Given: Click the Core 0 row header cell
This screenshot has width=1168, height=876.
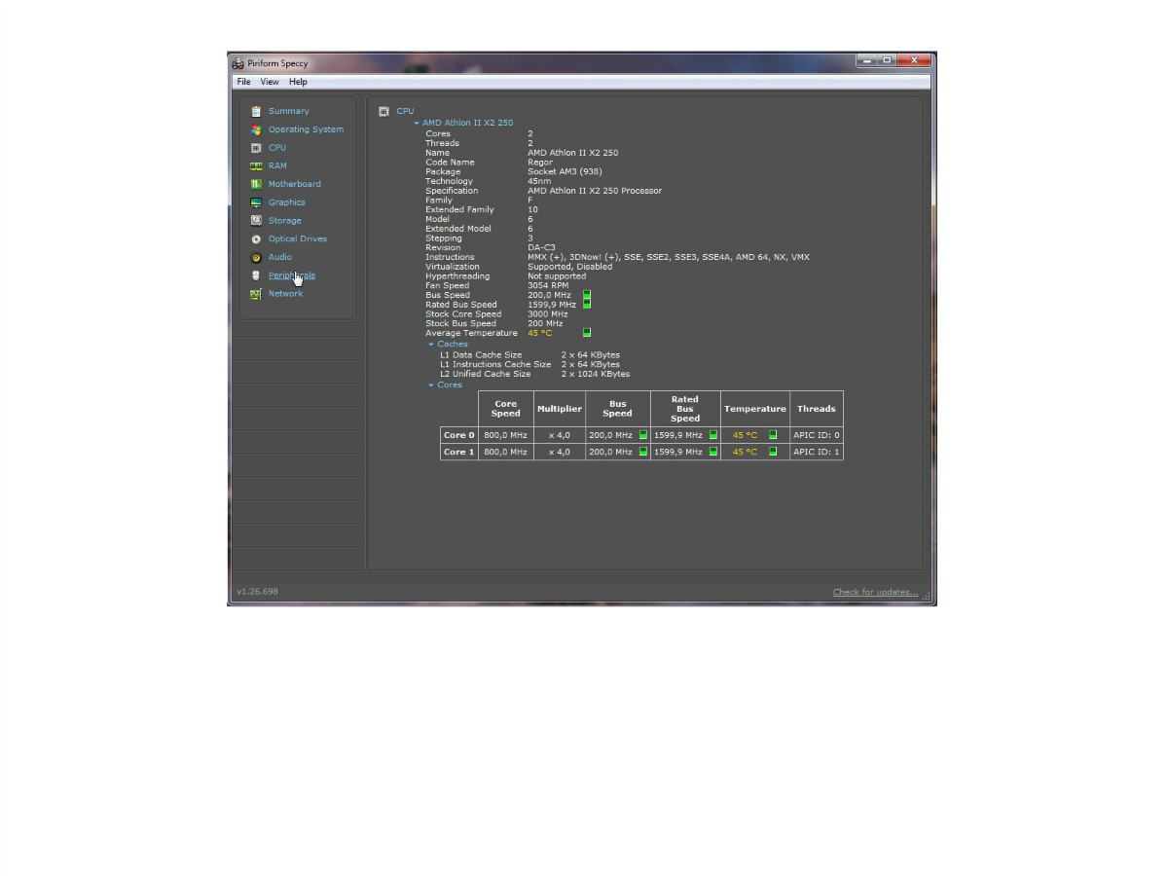Looking at the screenshot, I should [x=459, y=435].
